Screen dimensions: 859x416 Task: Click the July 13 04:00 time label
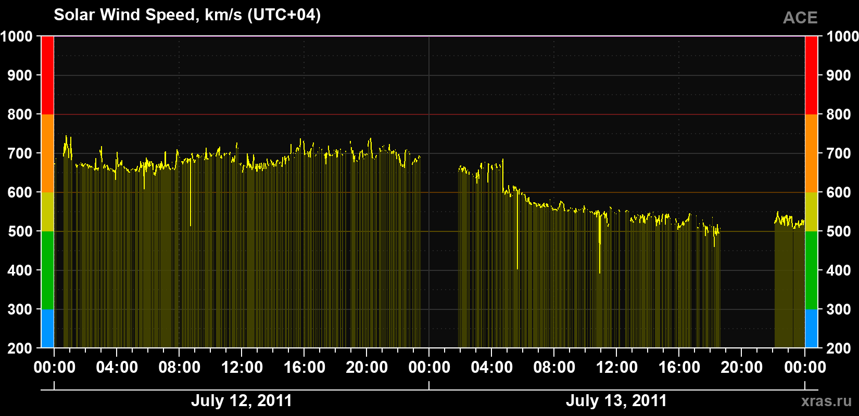492,368
